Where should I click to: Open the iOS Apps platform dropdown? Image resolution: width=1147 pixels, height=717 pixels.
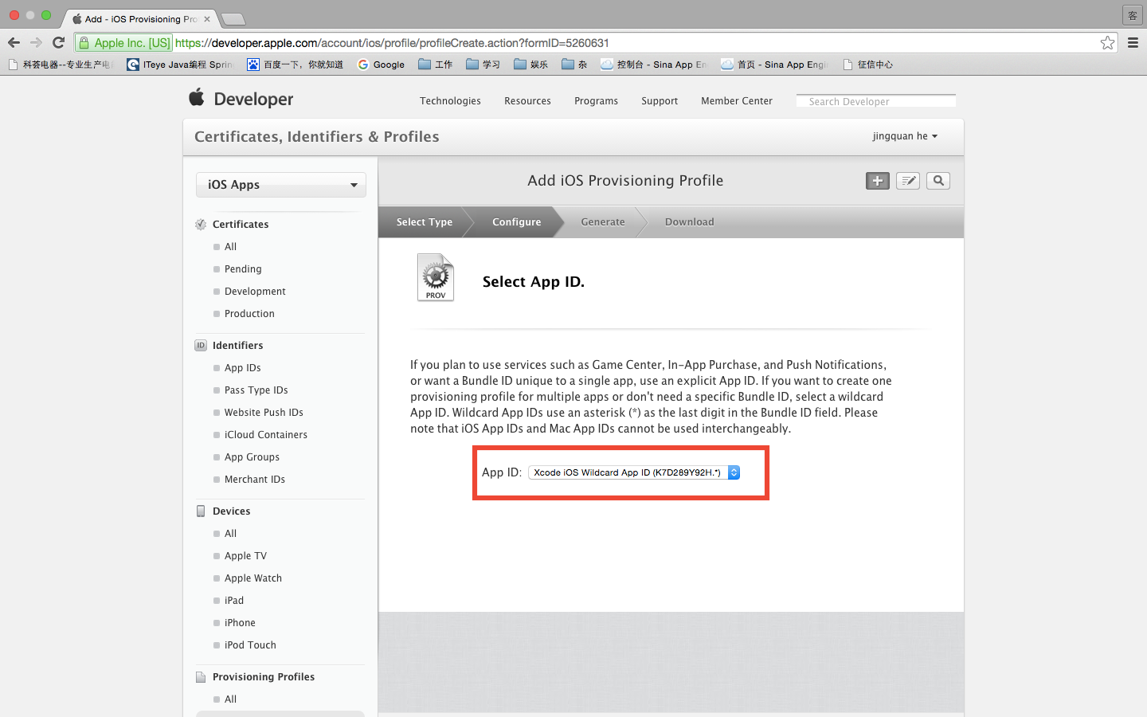[x=281, y=185]
